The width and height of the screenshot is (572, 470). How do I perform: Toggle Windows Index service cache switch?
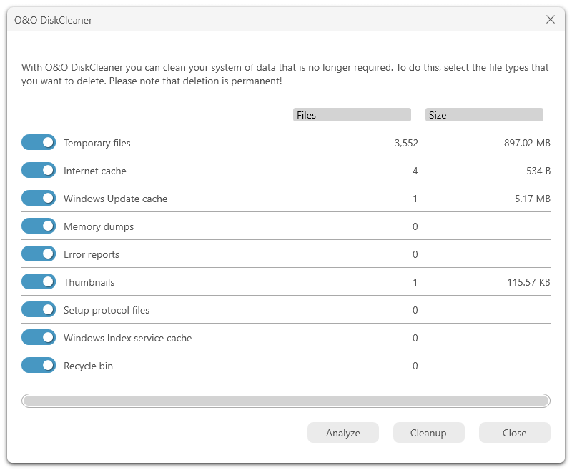click(39, 337)
